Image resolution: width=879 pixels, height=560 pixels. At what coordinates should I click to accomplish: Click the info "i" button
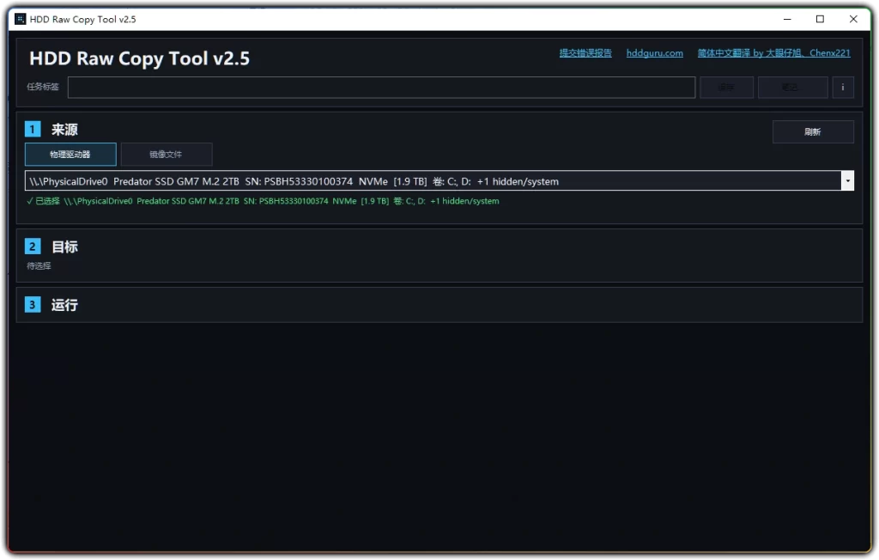[842, 87]
